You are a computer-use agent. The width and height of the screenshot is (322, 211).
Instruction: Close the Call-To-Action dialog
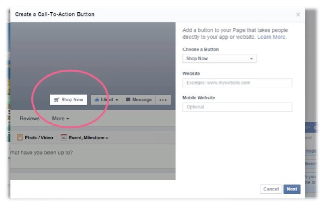[298, 14]
